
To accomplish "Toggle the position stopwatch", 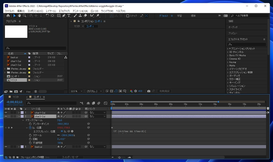I will tap(30, 128).
